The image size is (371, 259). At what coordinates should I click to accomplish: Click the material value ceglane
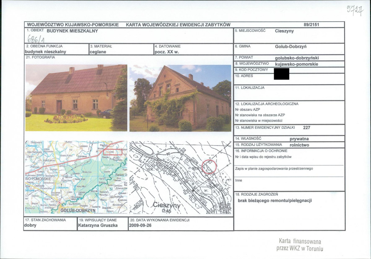[98, 52]
